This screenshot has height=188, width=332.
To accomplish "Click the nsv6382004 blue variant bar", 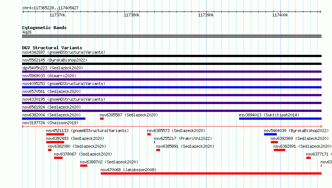I will tap(54, 119).
